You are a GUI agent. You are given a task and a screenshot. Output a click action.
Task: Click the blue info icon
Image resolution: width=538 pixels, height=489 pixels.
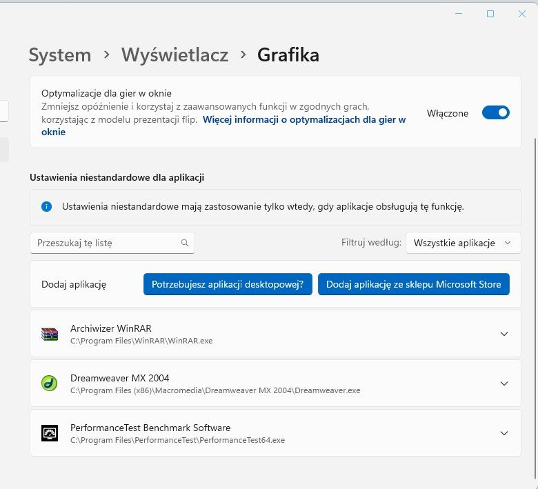pos(47,207)
